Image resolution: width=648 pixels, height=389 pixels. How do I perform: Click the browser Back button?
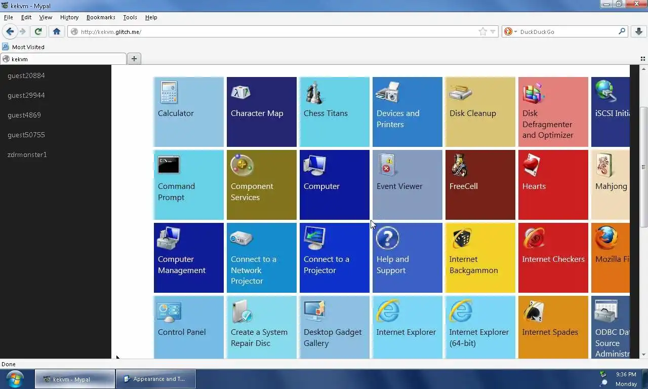coord(10,31)
